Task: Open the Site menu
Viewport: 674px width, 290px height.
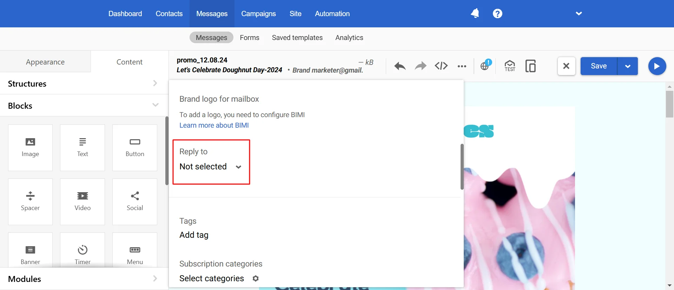Action: (295, 14)
